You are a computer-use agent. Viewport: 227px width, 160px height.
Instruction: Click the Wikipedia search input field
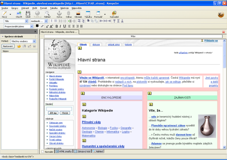pos(59,109)
